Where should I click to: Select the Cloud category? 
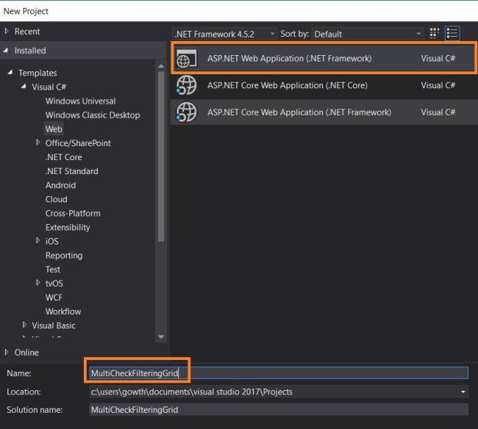[x=56, y=199]
